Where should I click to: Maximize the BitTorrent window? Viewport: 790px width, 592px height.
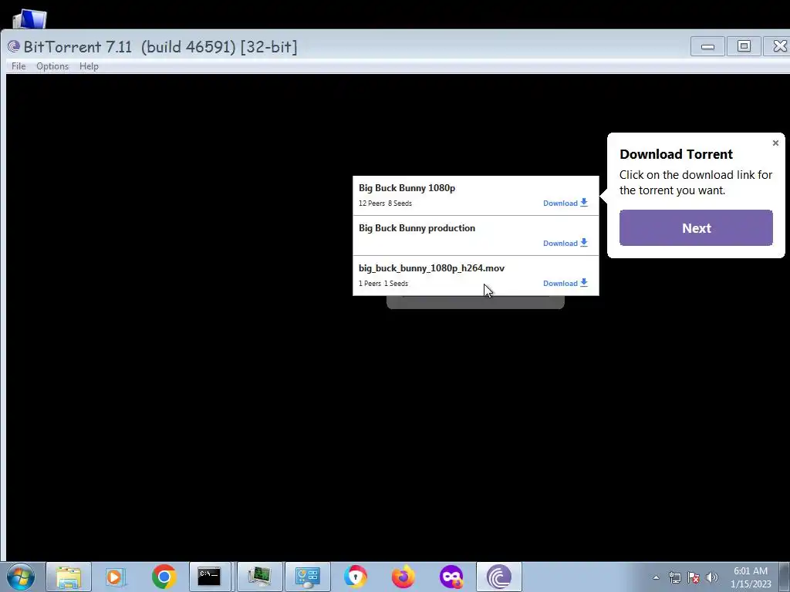click(x=744, y=46)
